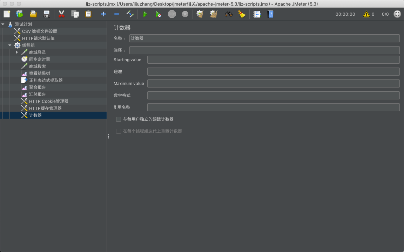Click the New test plan icon
The width and height of the screenshot is (404, 252).
[x=7, y=14]
